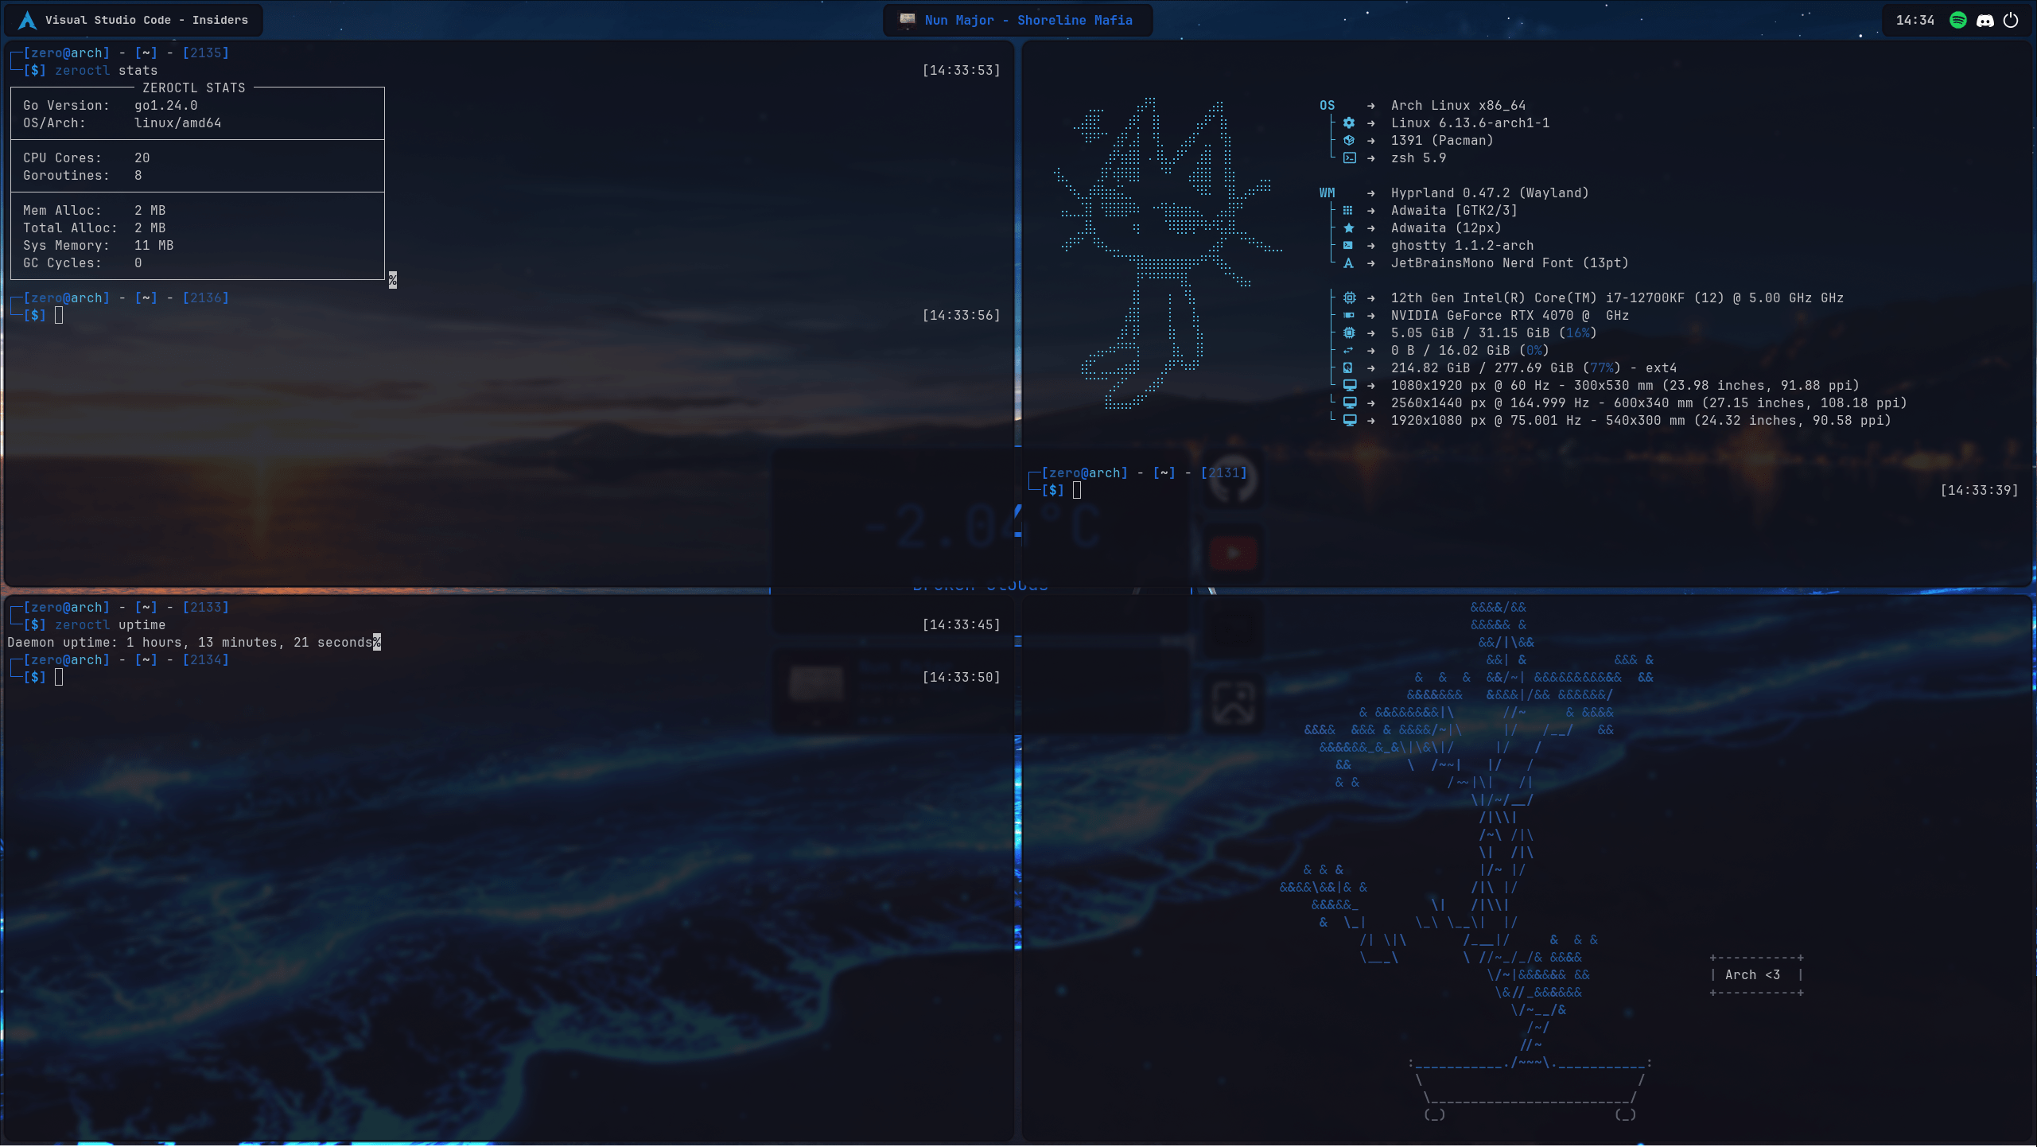Click the 'Arch Linux x86_64' OS text
Screen dimensions: 2037x1147
1457,105
